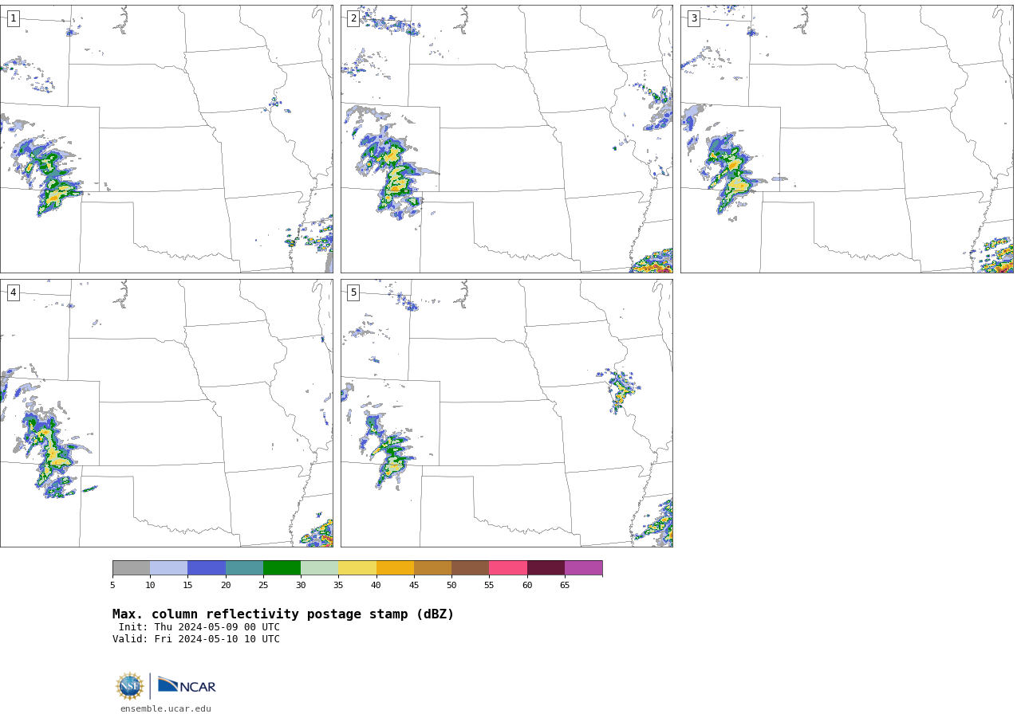Click the pink 55-60 dBZ swatch
The width and height of the screenshot is (1021, 718).
click(x=508, y=568)
